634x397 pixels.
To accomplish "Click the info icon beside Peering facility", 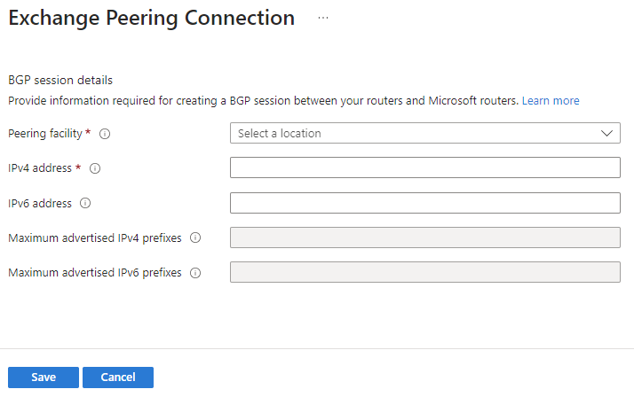I will [x=105, y=134].
